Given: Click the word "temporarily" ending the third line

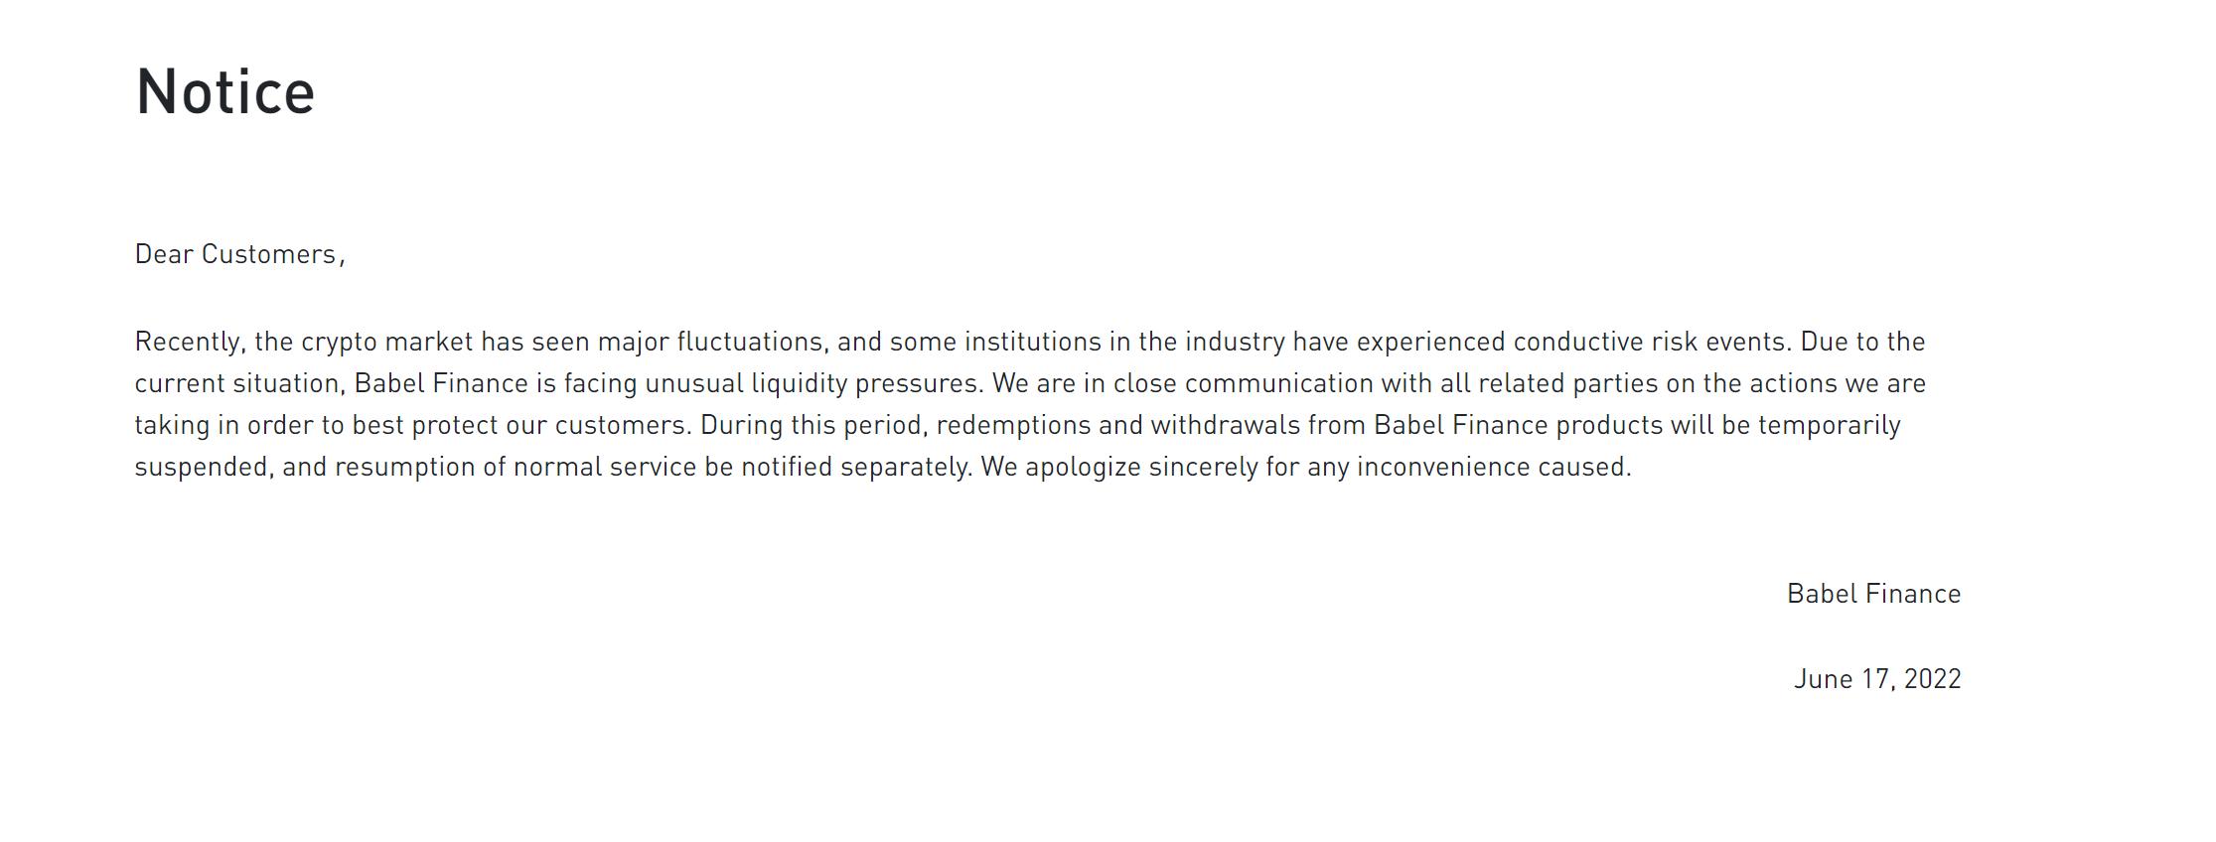Looking at the screenshot, I should click(x=1829, y=426).
